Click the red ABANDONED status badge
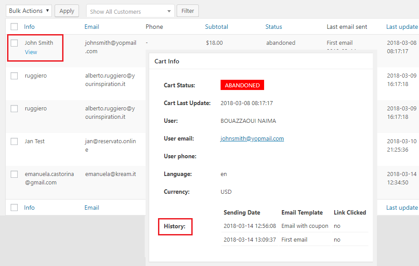Viewport: 419px width, 266px height. click(242, 85)
